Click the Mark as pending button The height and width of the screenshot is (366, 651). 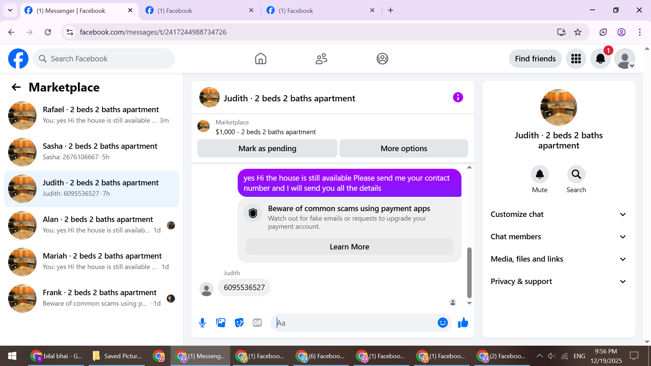click(x=267, y=148)
